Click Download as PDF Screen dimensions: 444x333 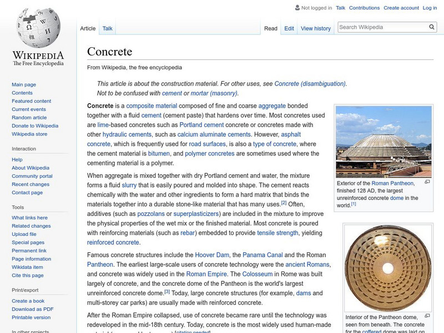pyautogui.click(x=33, y=309)
